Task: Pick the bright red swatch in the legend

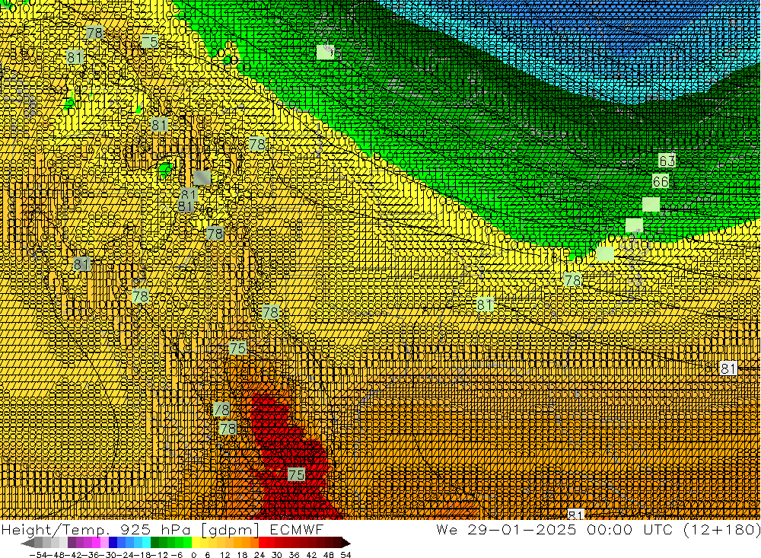Action: 263,543
